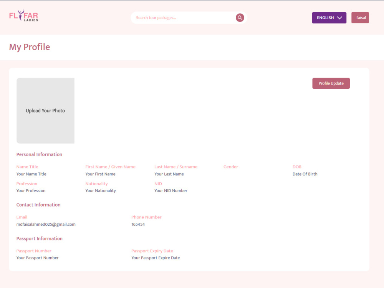Open the ENGLISH language dropdown
The width and height of the screenshot is (384, 288).
pyautogui.click(x=329, y=18)
